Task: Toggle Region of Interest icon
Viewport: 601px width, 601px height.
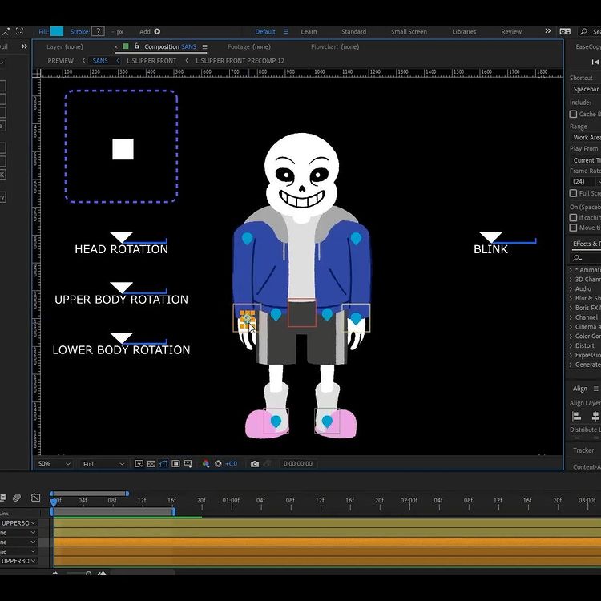Action: click(176, 464)
